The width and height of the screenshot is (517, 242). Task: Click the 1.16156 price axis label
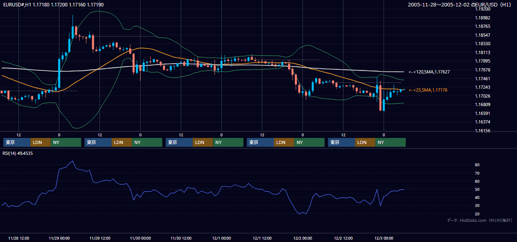tap(482, 131)
